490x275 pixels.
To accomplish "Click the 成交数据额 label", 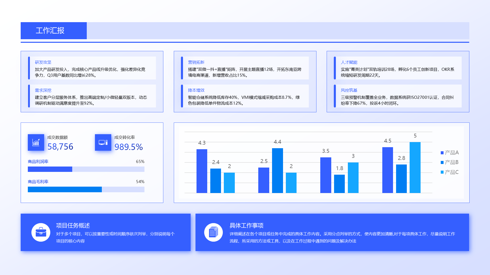I will click(x=57, y=137).
